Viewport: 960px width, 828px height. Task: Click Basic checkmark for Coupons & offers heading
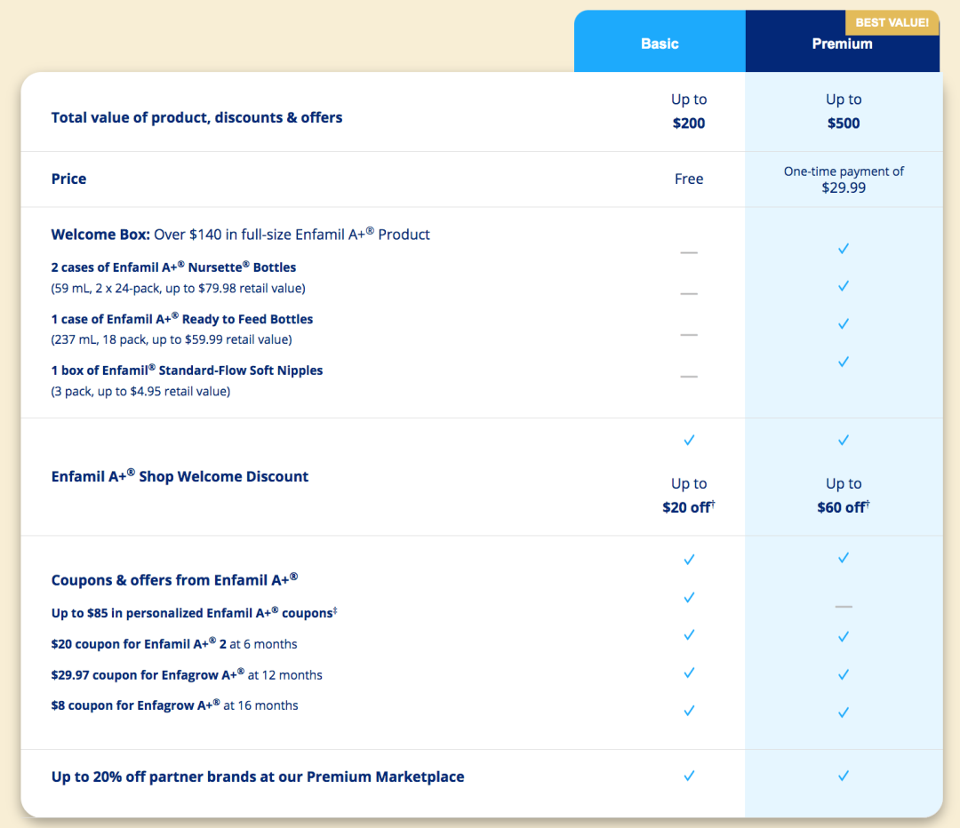point(690,560)
